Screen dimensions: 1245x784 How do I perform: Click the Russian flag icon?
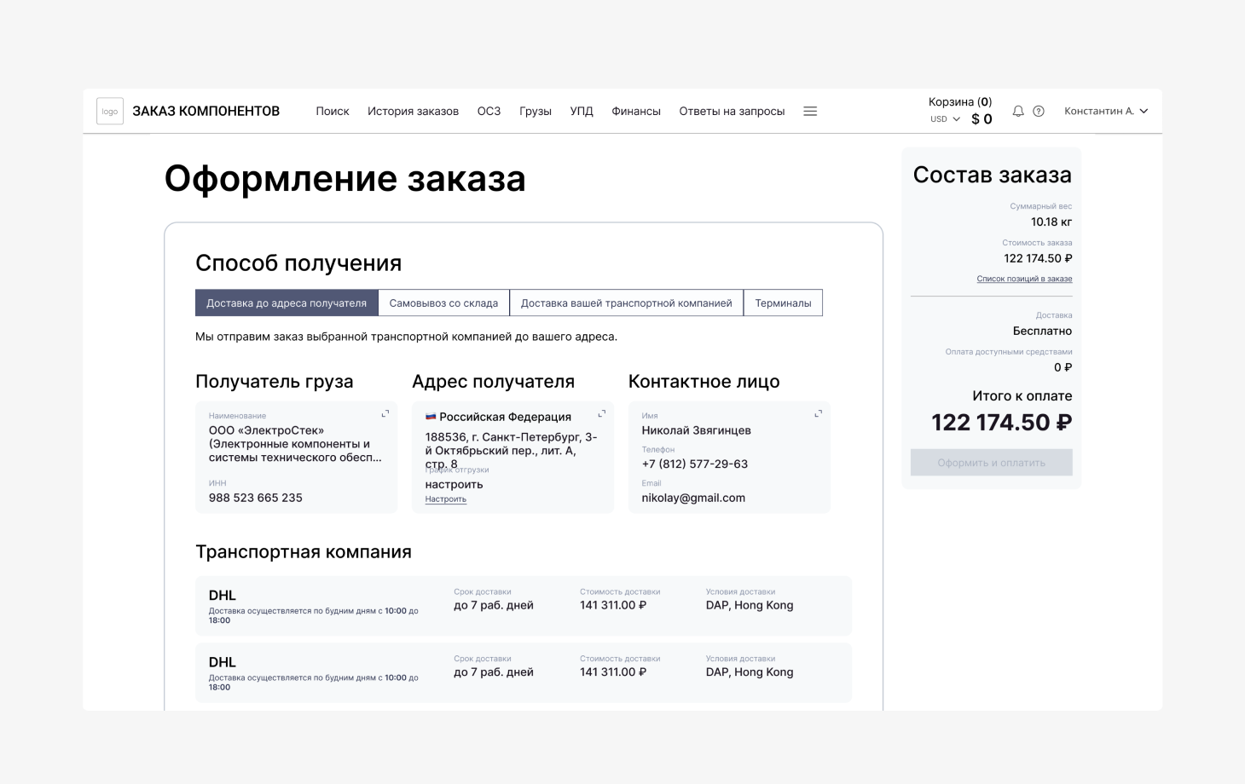tap(431, 417)
